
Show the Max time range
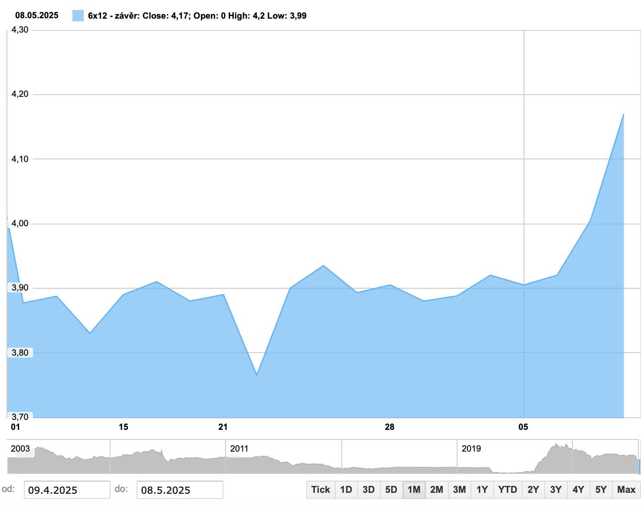coord(626,489)
